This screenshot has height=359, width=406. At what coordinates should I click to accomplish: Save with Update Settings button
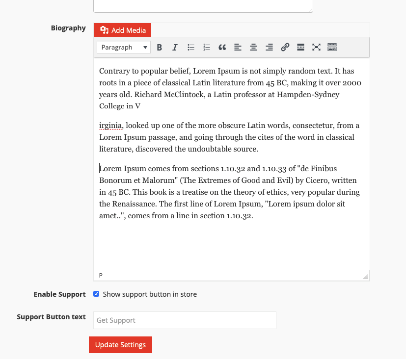click(120, 345)
